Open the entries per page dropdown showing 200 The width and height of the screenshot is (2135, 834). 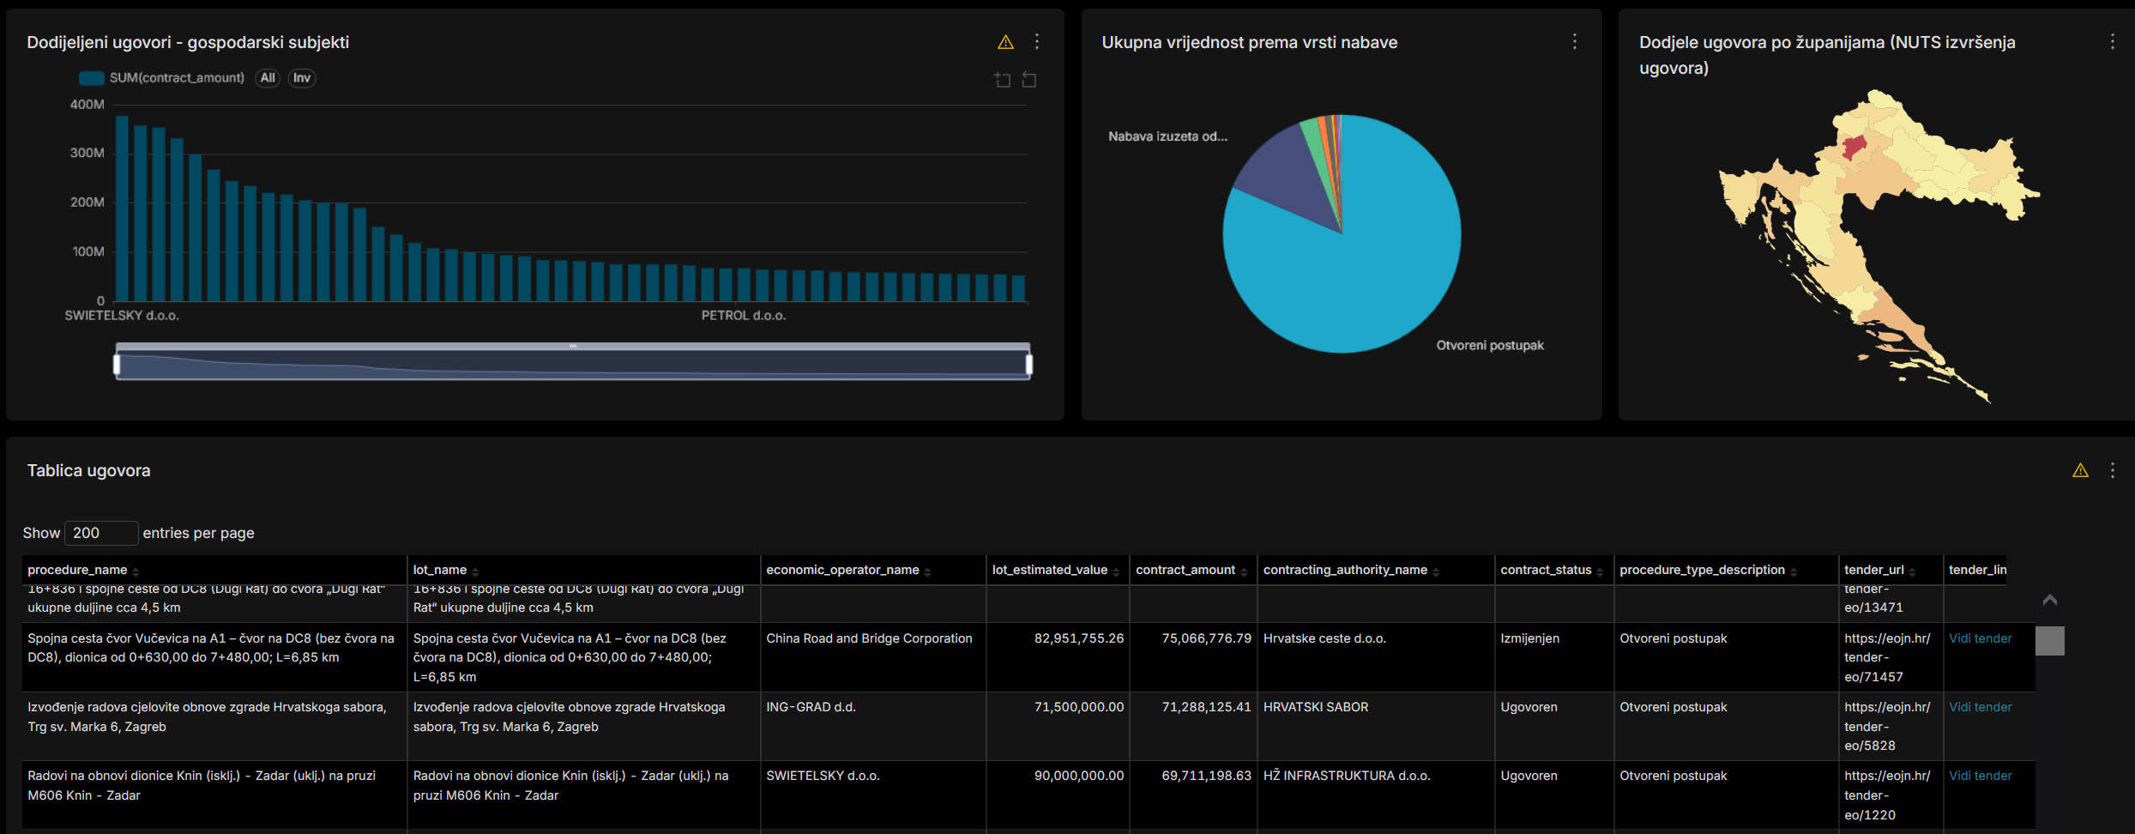tap(101, 533)
